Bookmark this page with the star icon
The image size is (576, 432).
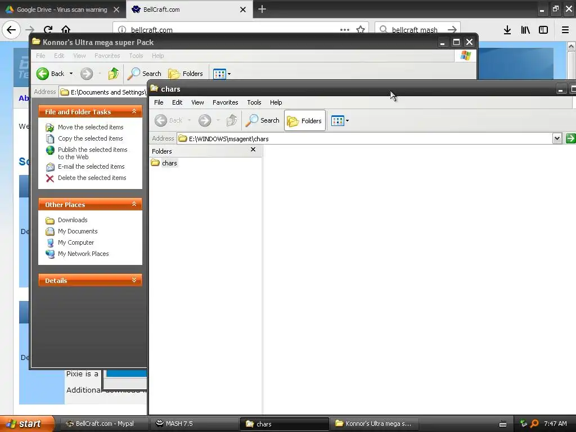tap(361, 30)
